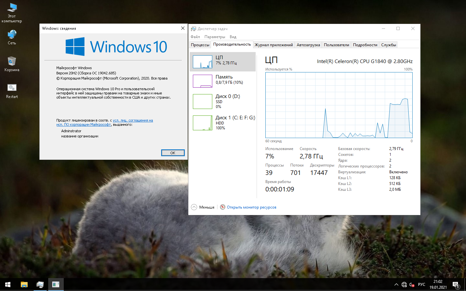Open the 'Подробности' tab
Viewport: 466px width, 291px height.
click(x=365, y=45)
